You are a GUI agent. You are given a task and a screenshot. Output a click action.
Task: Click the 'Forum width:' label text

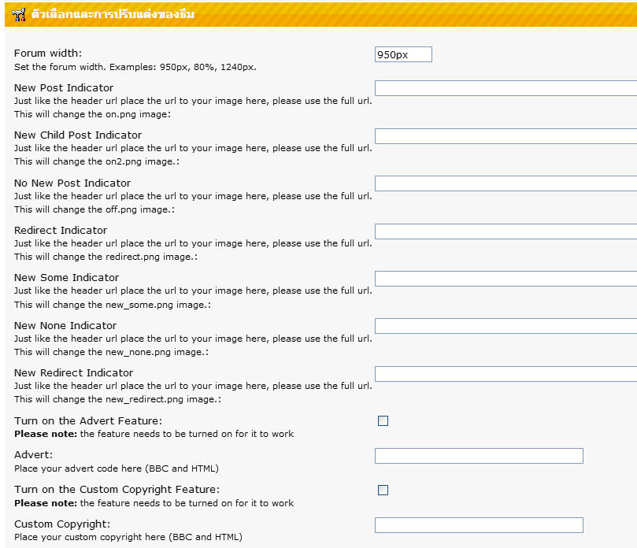[48, 54]
